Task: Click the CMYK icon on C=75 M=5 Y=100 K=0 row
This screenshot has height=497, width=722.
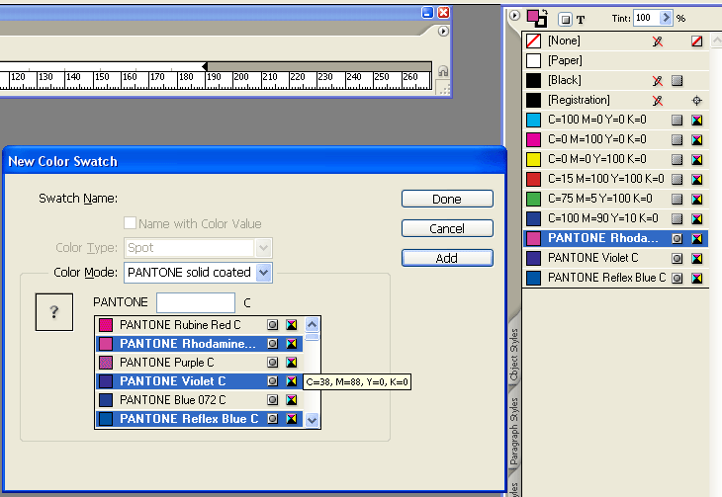Action: tap(697, 200)
